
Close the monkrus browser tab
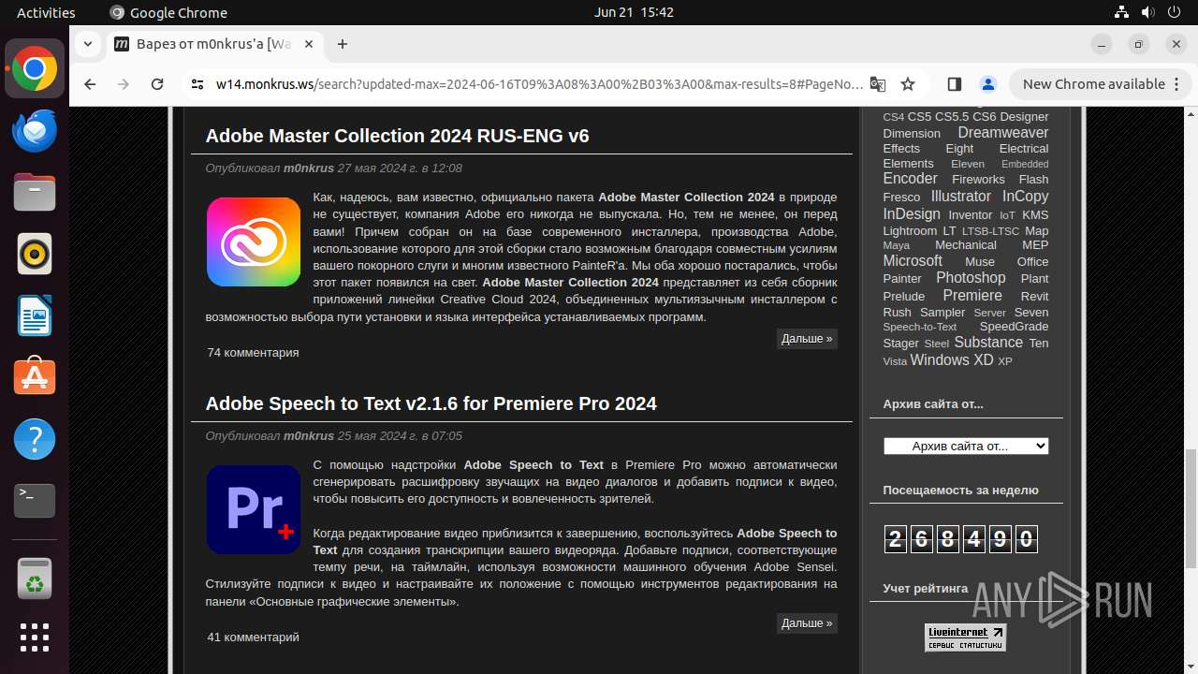[309, 44]
